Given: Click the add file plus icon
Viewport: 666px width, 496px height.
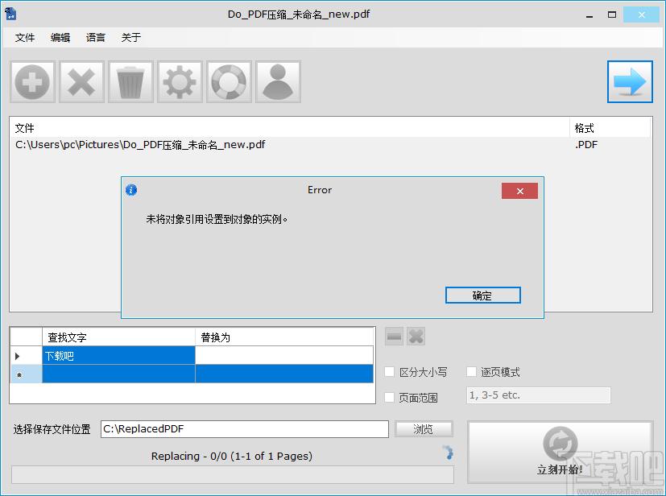Looking at the screenshot, I should (33, 81).
